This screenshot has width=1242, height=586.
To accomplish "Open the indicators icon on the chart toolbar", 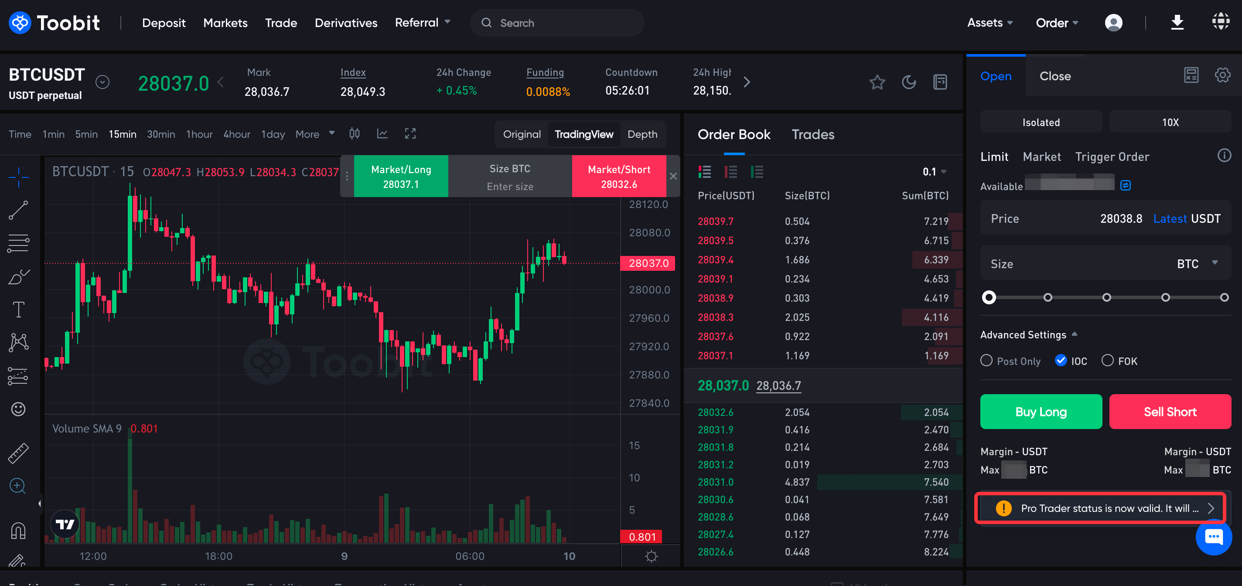I will coord(382,133).
